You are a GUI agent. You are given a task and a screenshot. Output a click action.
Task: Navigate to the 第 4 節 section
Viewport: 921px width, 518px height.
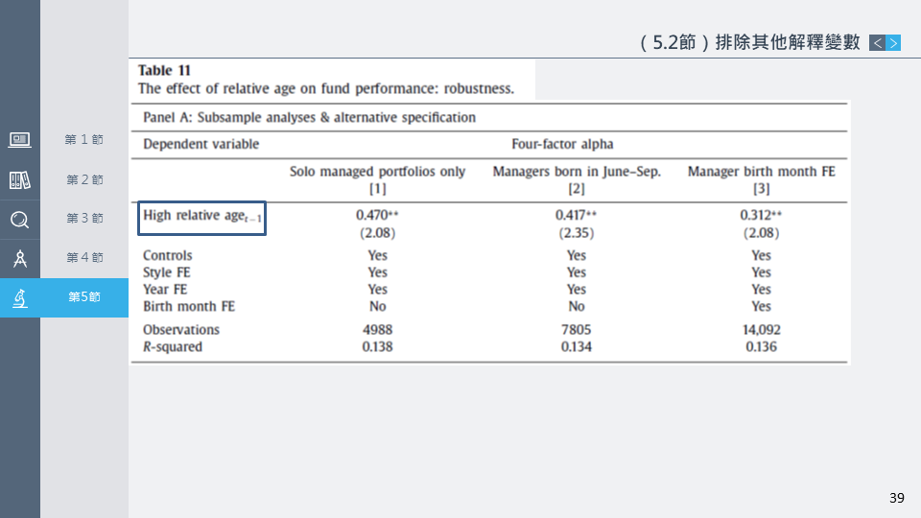[84, 258]
